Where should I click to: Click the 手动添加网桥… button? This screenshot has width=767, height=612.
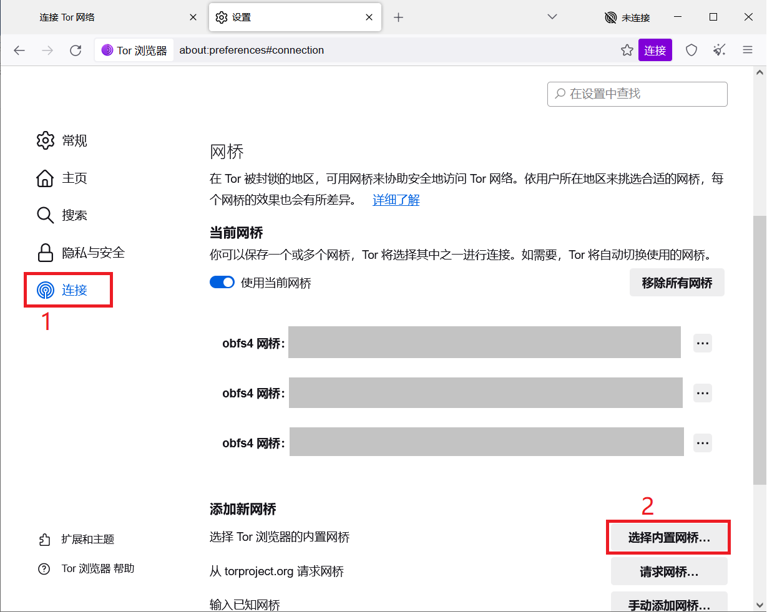[669, 603]
